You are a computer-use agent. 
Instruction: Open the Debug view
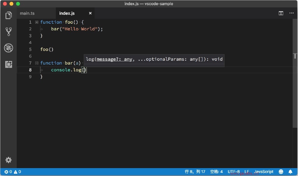point(9,48)
